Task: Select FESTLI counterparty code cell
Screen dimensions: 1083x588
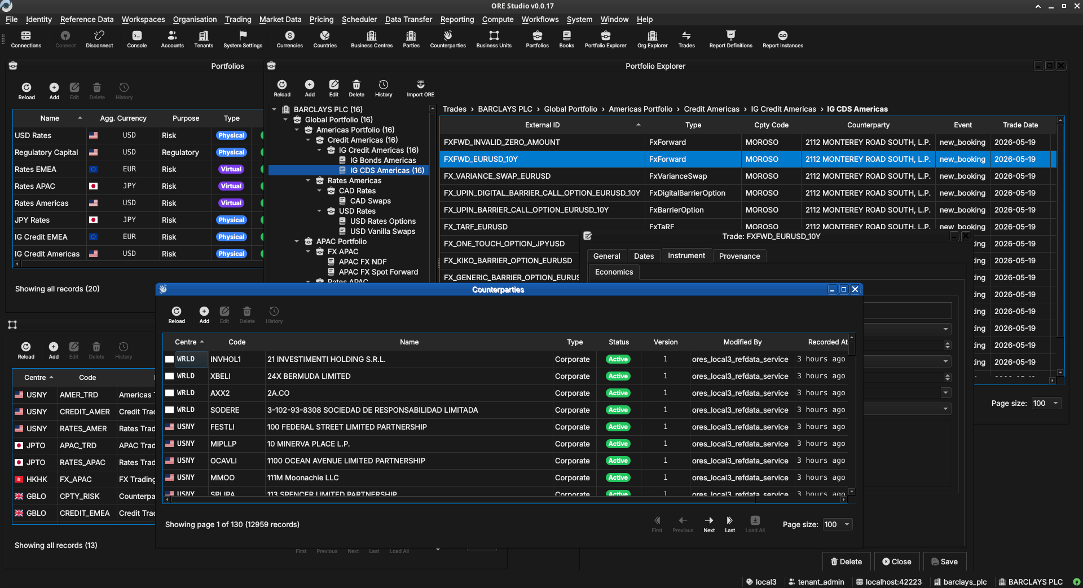Action: [236, 427]
